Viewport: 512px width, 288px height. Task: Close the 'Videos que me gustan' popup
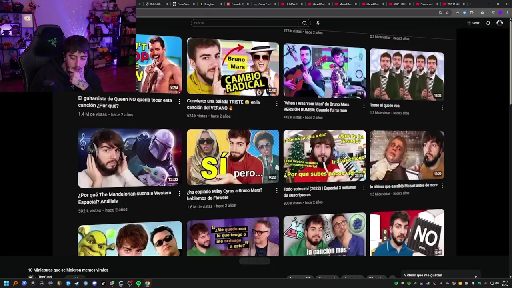(476, 277)
